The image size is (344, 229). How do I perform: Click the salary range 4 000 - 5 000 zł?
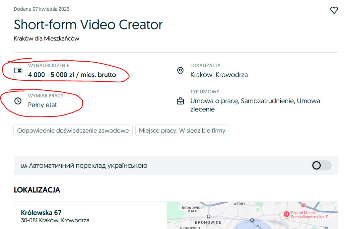tap(72, 75)
